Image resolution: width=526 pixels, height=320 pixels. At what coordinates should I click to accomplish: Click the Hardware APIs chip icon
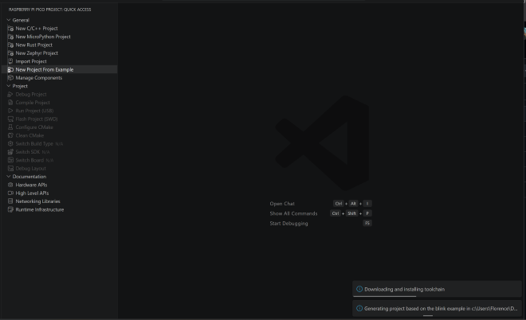[10, 185]
